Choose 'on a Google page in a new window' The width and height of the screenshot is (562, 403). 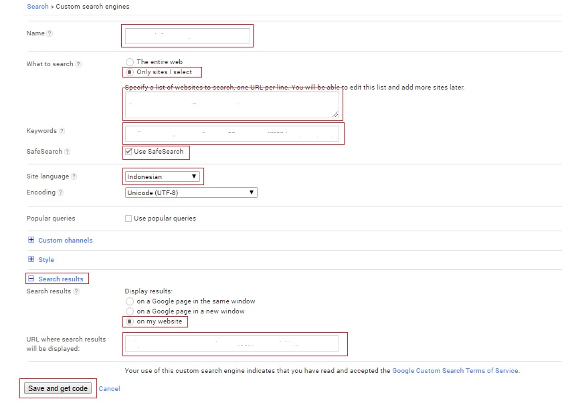pyautogui.click(x=130, y=311)
